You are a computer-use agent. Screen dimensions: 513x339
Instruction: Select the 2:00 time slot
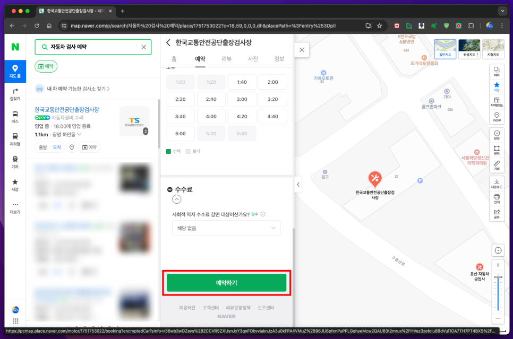[x=272, y=82]
